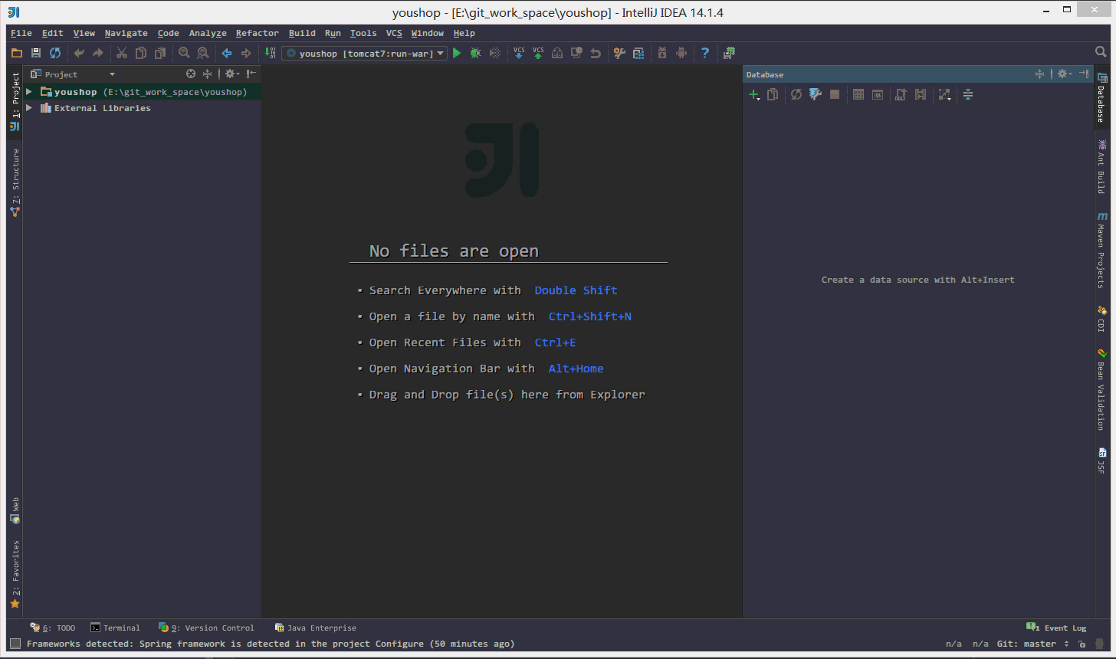
Task: Toggle the Database side tool window button
Action: click(x=1101, y=98)
